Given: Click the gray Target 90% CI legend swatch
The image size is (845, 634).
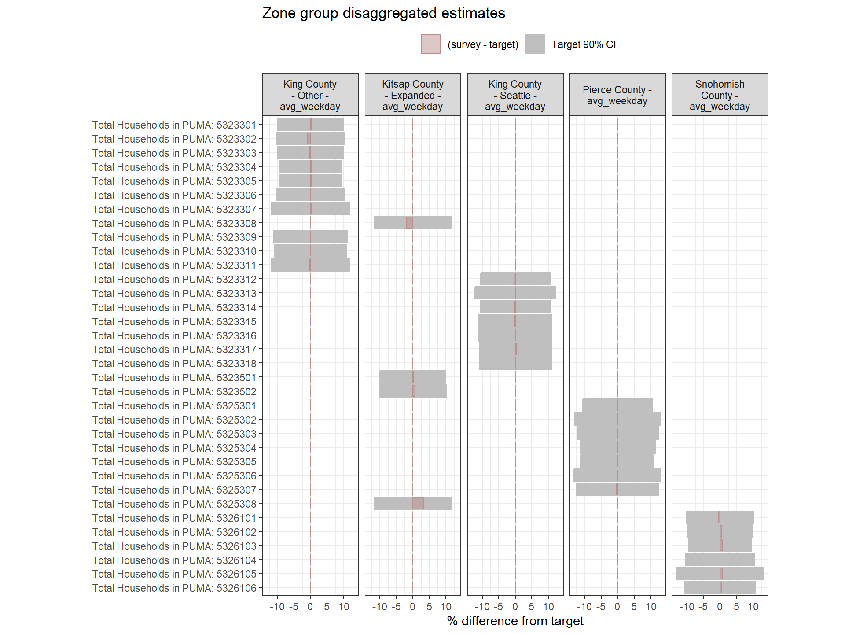Looking at the screenshot, I should point(535,44).
